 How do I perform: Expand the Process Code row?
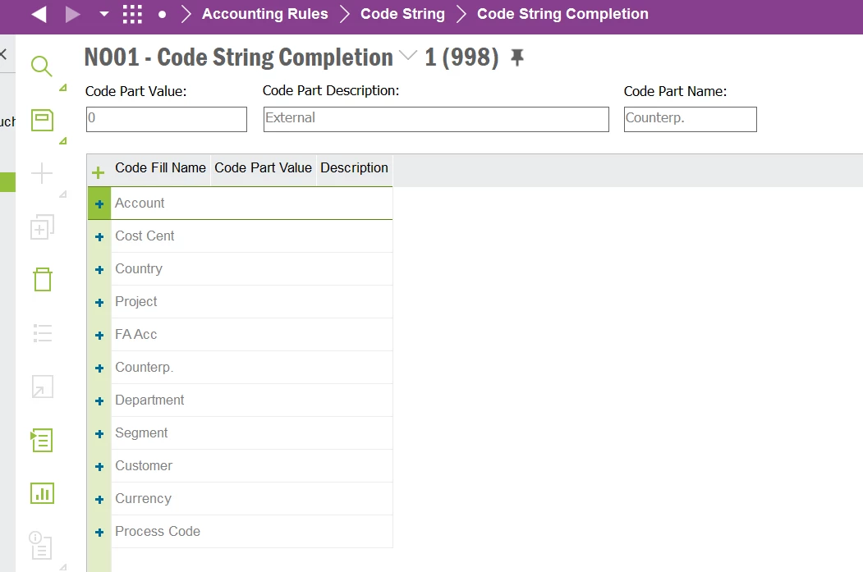coord(99,533)
